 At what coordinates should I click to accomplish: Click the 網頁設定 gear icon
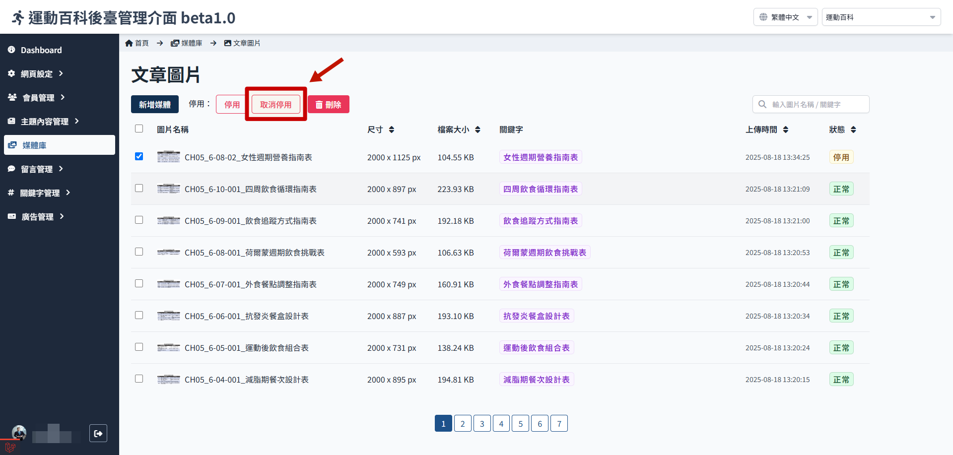(x=11, y=73)
